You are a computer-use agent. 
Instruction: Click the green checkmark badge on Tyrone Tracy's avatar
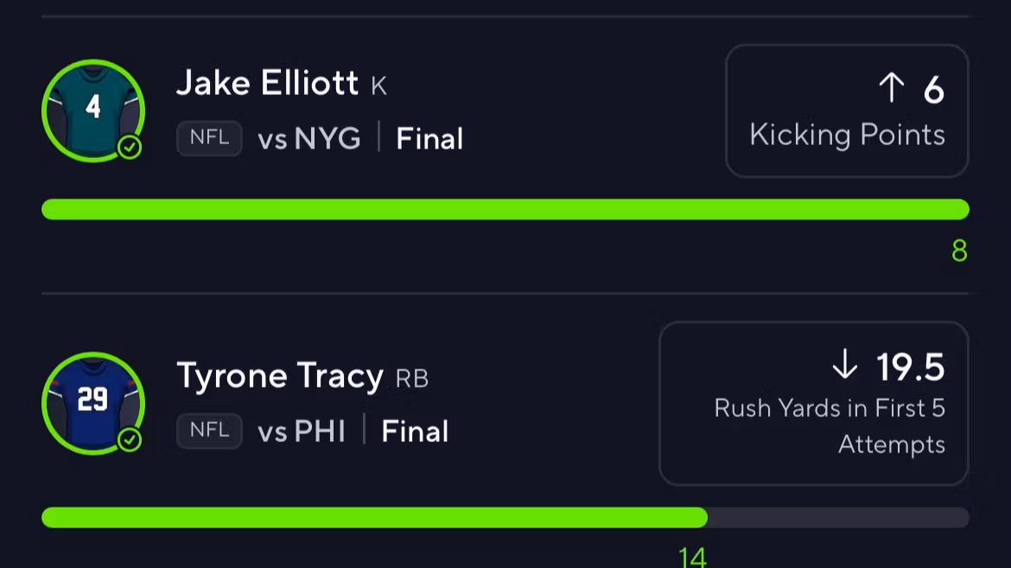[130, 441]
